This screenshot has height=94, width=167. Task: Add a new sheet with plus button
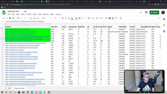pyautogui.click(x=6, y=88)
